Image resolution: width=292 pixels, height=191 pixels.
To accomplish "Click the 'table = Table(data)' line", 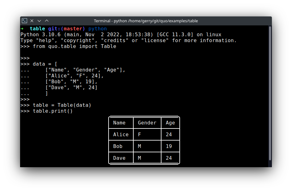I will 62,105.
